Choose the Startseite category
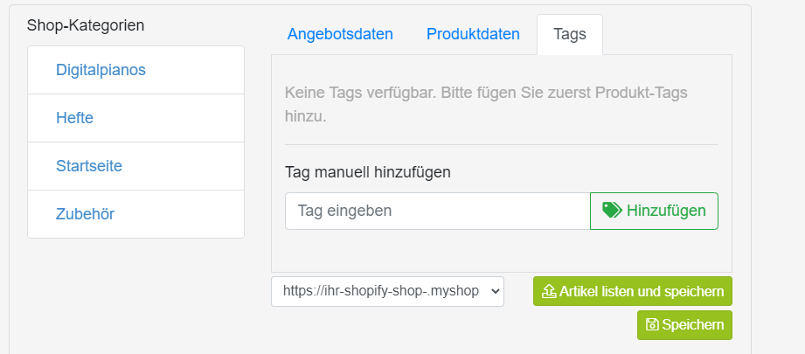Image resolution: width=805 pixels, height=354 pixels. (89, 166)
